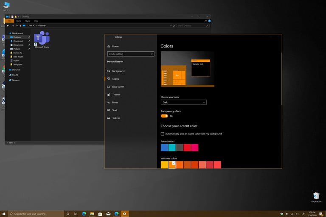Click the Refresh button in File Explorer
The height and width of the screenshot is (217, 326).
tap(174, 26)
